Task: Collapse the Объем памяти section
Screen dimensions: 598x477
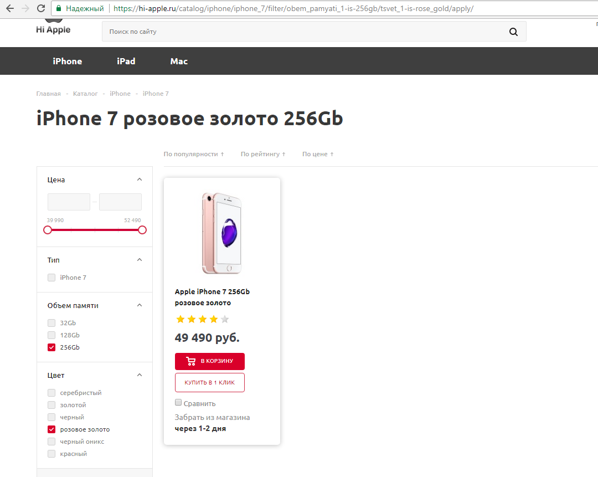Action: coord(140,305)
